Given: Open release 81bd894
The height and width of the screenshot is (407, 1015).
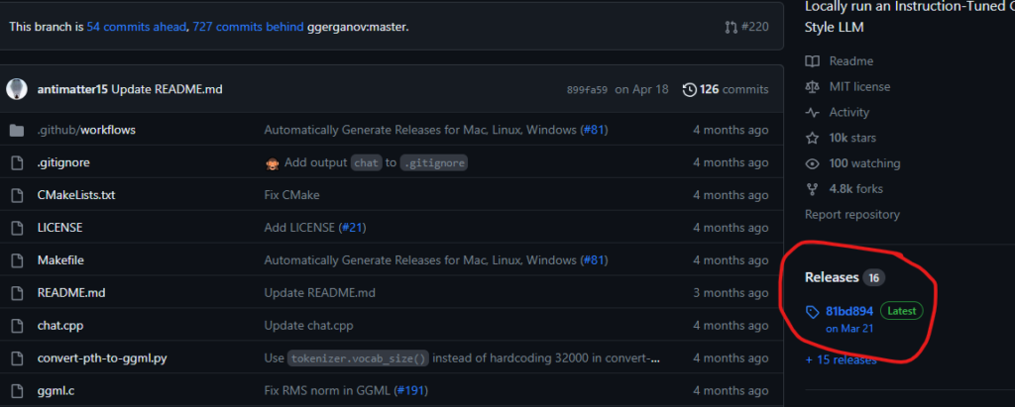Looking at the screenshot, I should 849,311.
